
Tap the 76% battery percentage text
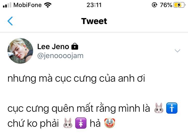[166, 5]
